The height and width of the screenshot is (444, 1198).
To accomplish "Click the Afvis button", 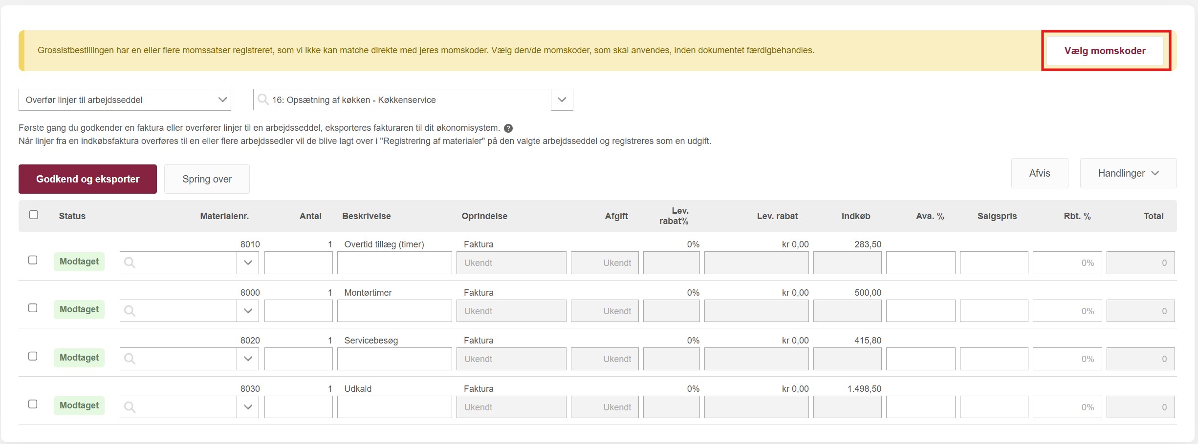I will click(x=1040, y=173).
